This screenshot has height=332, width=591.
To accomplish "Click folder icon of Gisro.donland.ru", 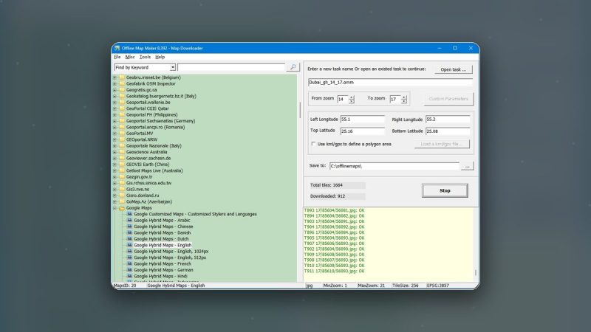I will point(122,196).
